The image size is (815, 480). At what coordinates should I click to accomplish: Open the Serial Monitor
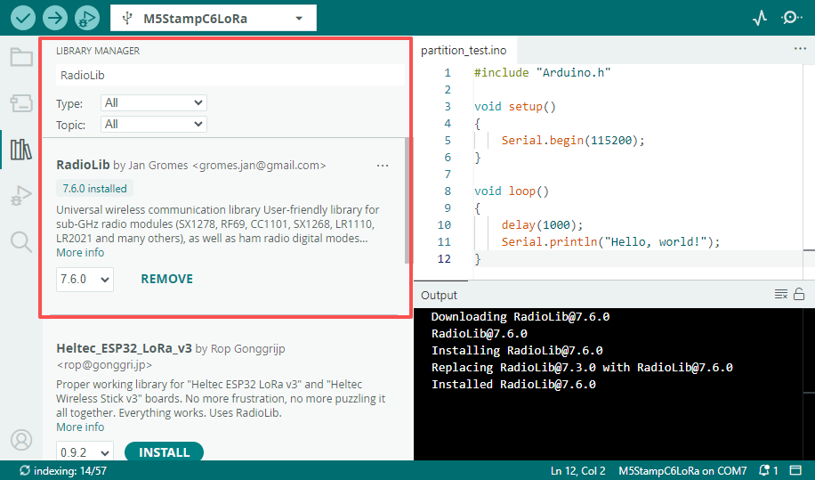coord(790,18)
